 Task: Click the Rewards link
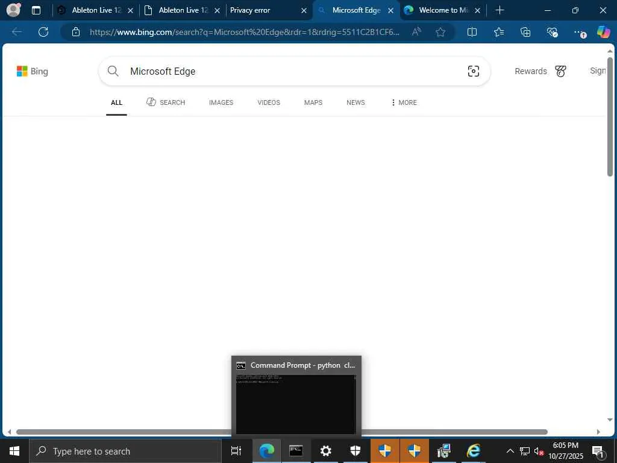click(531, 71)
